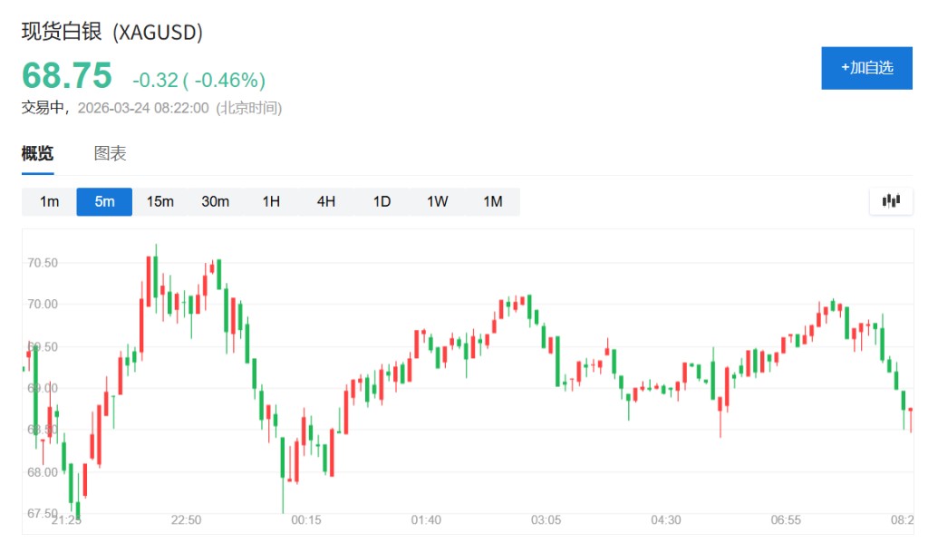Select 4H chart interval
The width and height of the screenshot is (928, 543).
[x=326, y=201]
